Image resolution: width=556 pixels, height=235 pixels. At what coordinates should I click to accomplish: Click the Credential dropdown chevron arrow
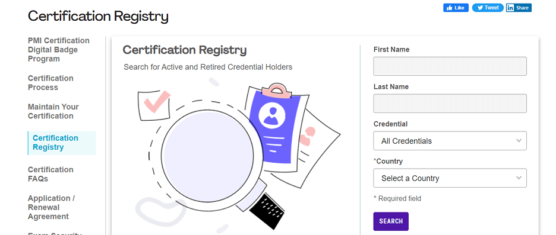pos(519,141)
